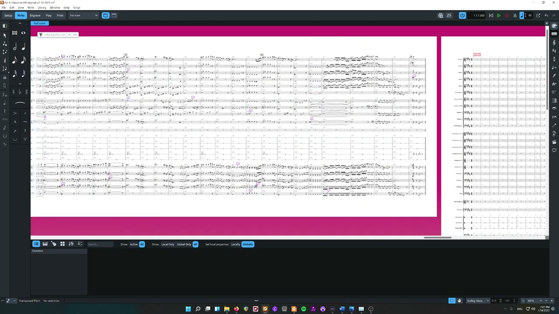
Task: Show the keyboard panel in lower zone
Action: coord(45,244)
